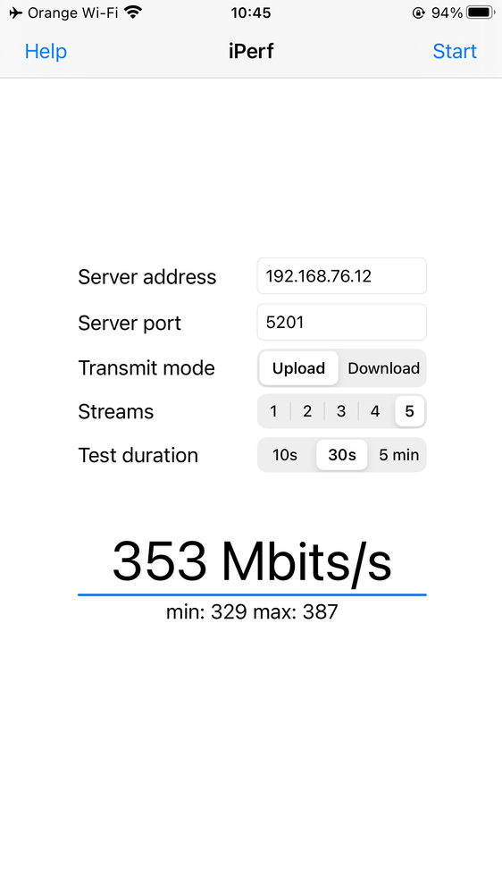Tap the 353 Mbits/s result

[252, 561]
